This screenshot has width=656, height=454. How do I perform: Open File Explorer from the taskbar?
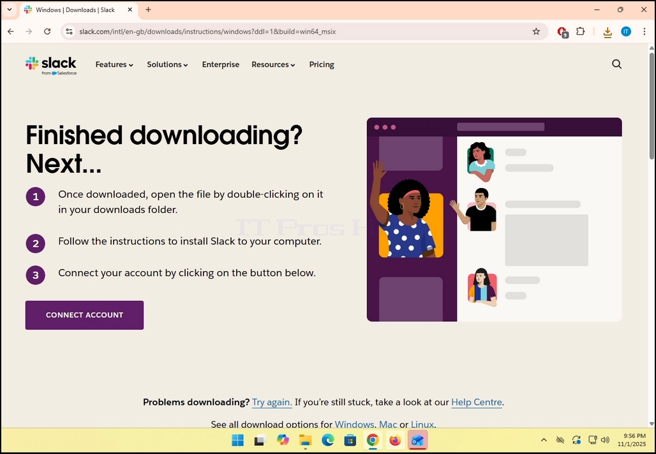point(306,440)
